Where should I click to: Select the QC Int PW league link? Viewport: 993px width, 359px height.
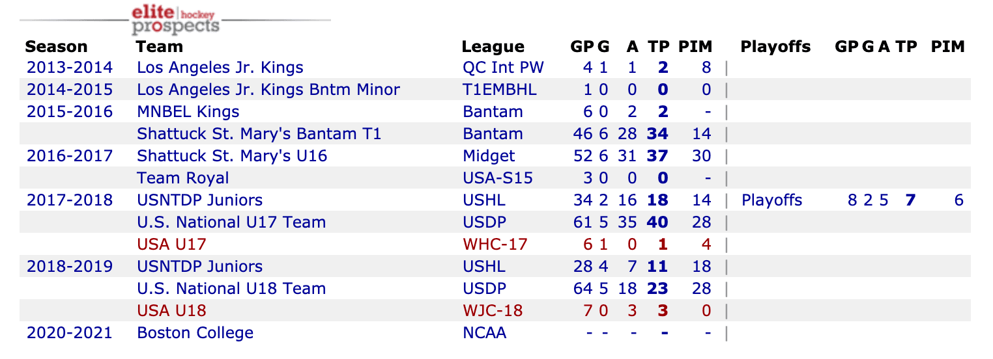(x=503, y=68)
